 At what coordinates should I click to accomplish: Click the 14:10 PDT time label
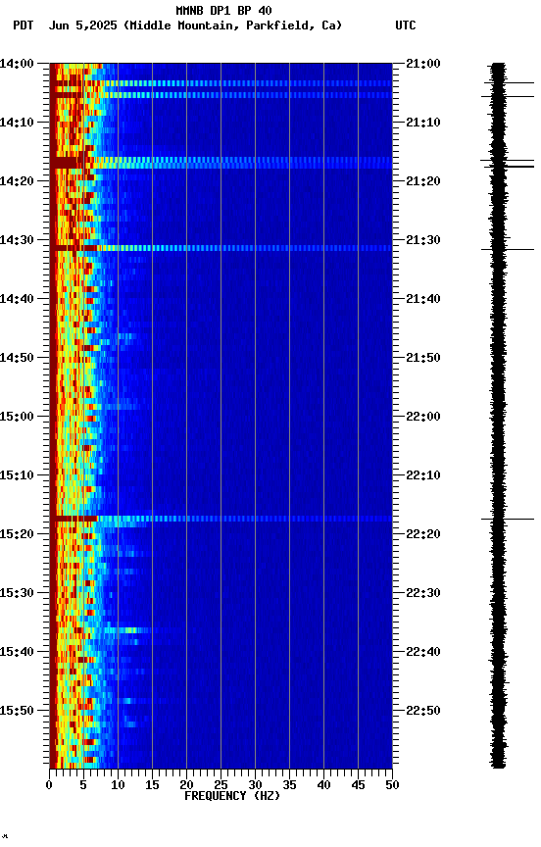pyautogui.click(x=17, y=123)
